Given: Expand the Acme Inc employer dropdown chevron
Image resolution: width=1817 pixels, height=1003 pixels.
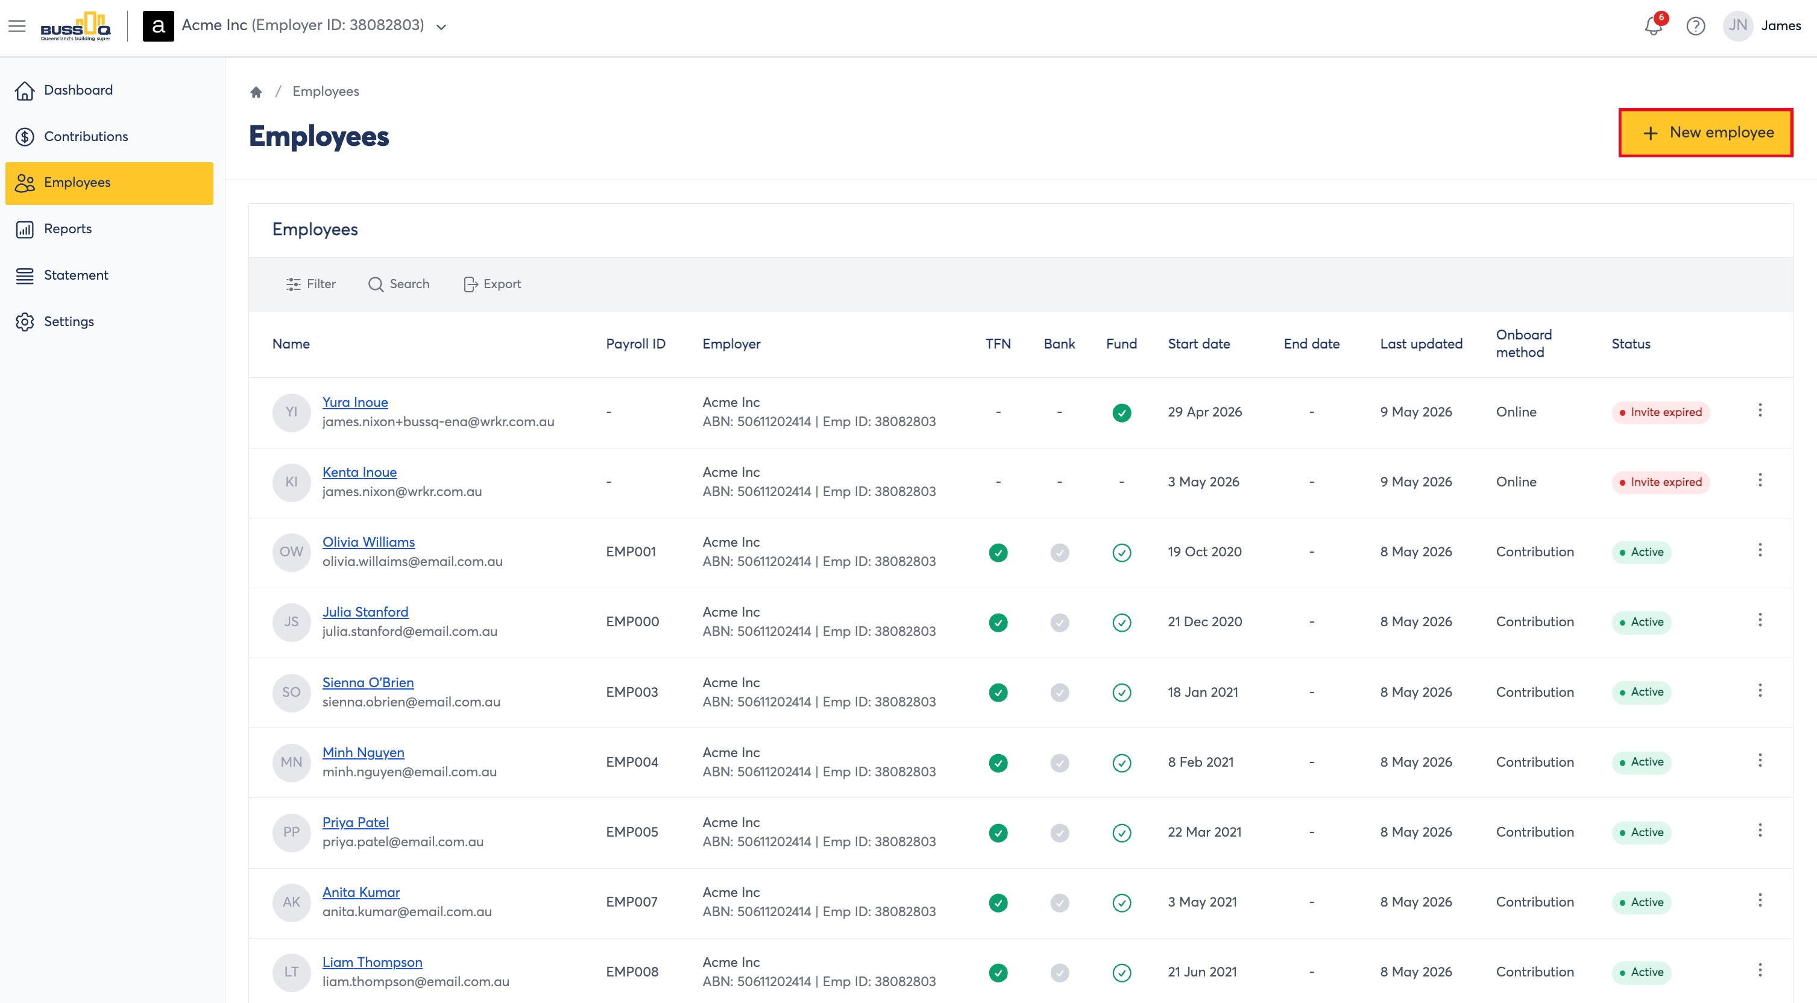Looking at the screenshot, I should point(441,27).
